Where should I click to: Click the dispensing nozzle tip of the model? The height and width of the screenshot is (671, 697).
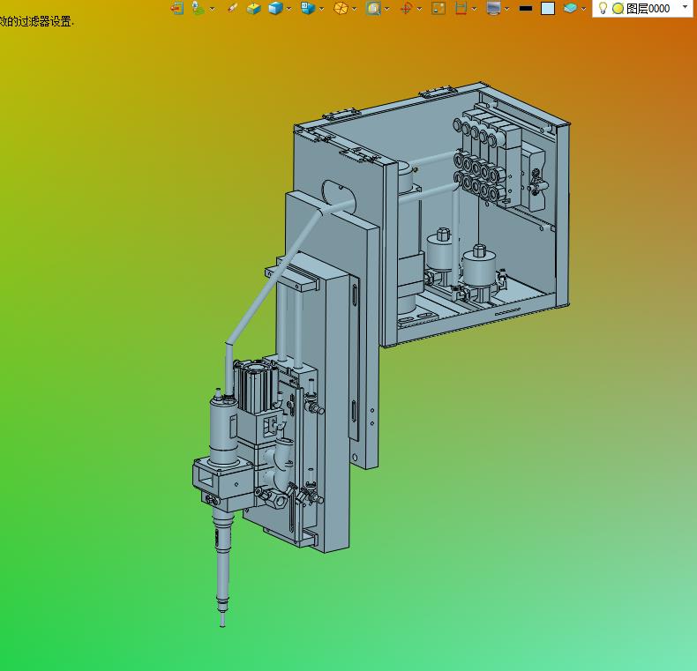[x=222, y=621]
